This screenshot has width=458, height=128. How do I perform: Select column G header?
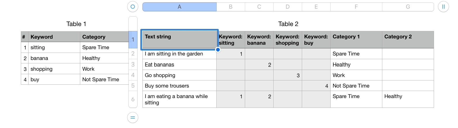408,7
